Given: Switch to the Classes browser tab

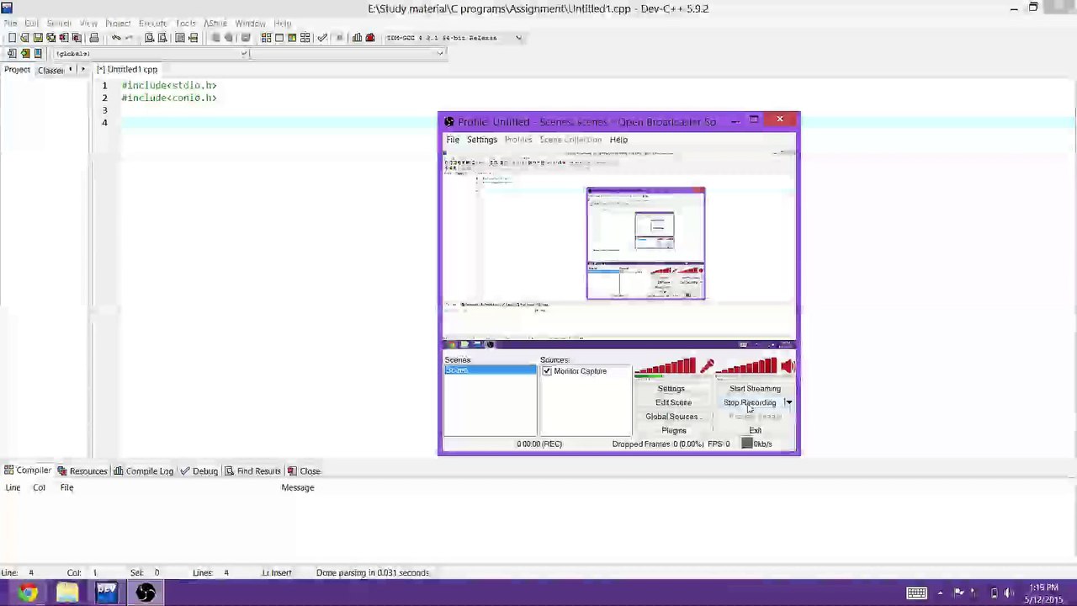Looking at the screenshot, I should [x=50, y=70].
